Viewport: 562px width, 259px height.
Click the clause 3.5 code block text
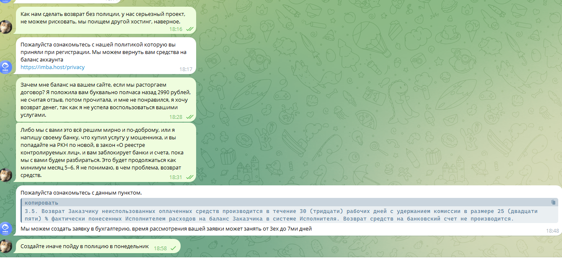(268, 215)
